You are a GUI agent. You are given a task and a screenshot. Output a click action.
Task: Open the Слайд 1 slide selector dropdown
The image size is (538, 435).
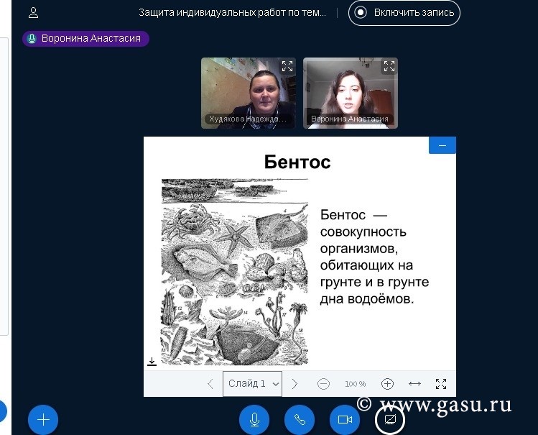tap(252, 384)
